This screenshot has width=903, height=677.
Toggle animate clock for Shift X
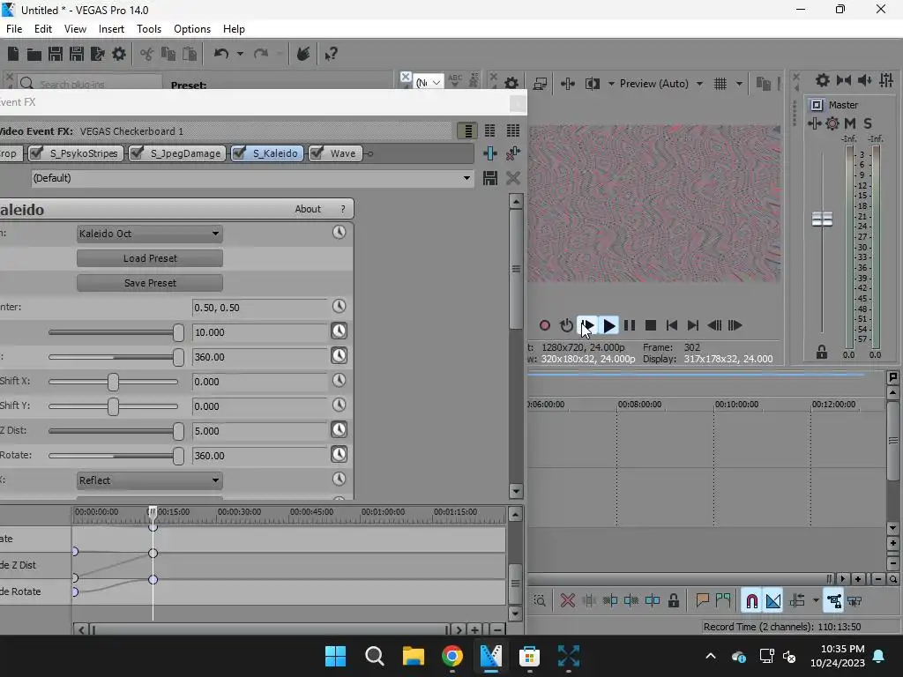(340, 380)
